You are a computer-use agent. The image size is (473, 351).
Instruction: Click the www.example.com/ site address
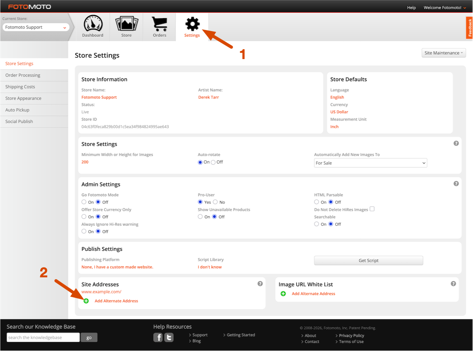(101, 292)
